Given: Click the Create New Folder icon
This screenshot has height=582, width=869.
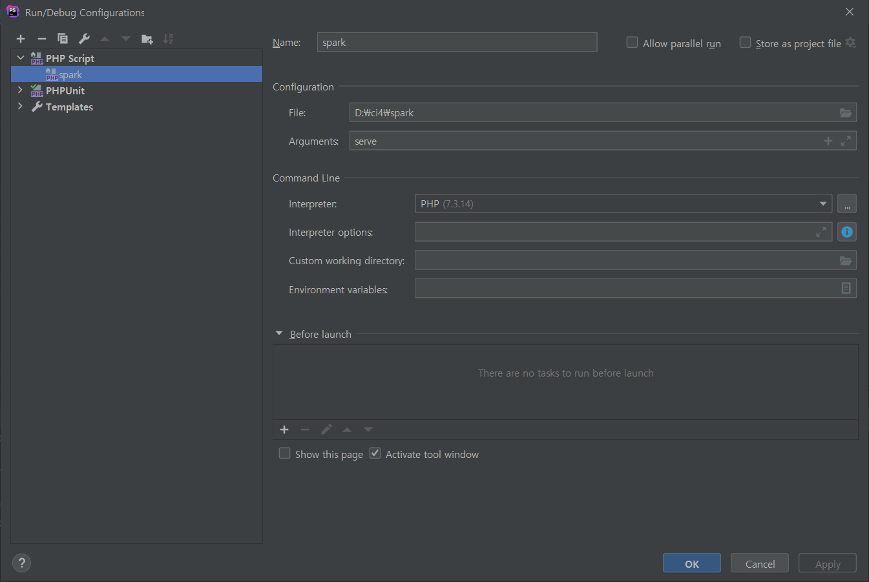Looking at the screenshot, I should pyautogui.click(x=147, y=39).
